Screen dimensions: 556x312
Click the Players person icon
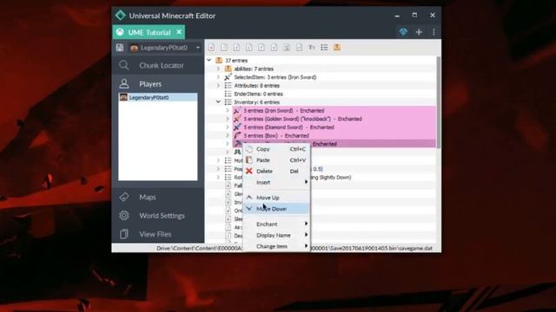[123, 84]
